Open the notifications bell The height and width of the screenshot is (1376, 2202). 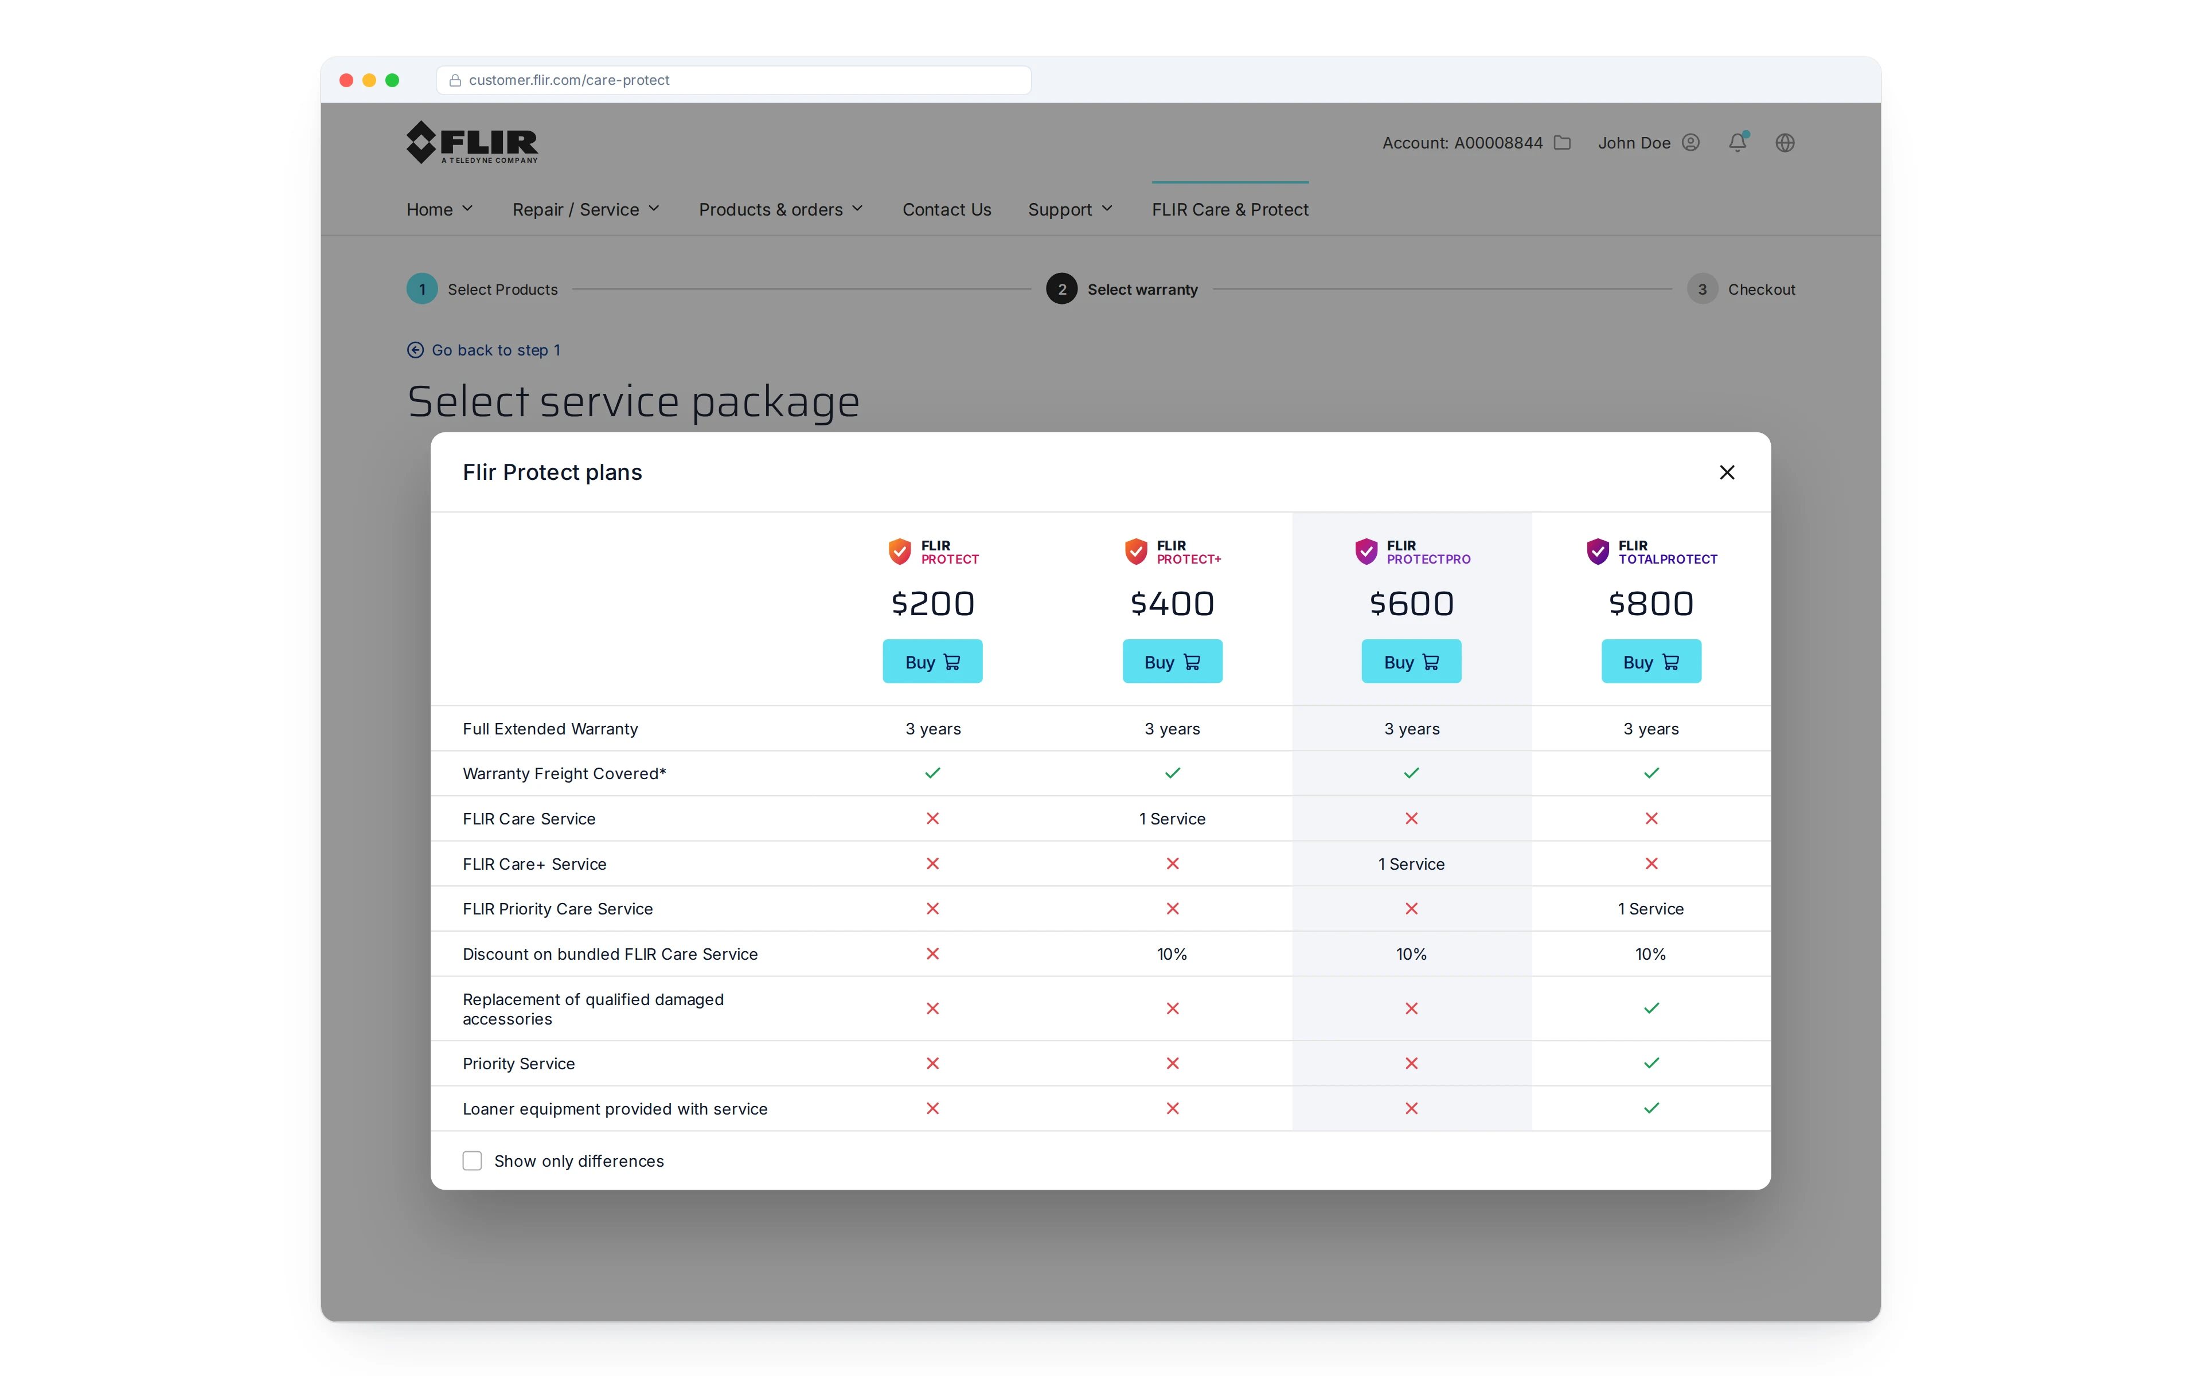point(1738,142)
